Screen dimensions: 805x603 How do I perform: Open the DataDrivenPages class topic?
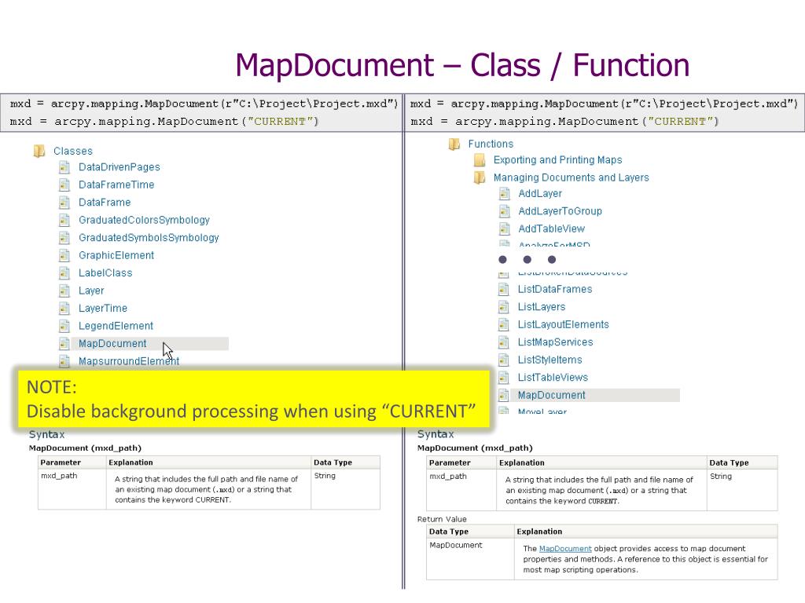tap(119, 167)
